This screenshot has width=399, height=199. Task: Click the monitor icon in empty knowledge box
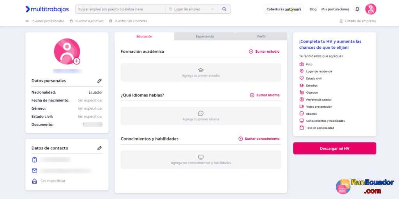[201, 157]
